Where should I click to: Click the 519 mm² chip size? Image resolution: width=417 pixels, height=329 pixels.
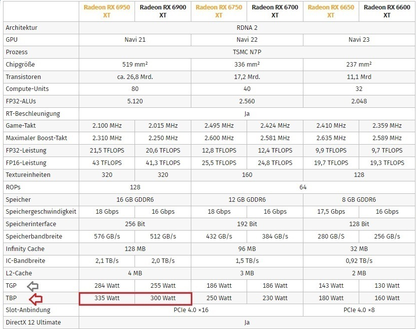point(135,65)
